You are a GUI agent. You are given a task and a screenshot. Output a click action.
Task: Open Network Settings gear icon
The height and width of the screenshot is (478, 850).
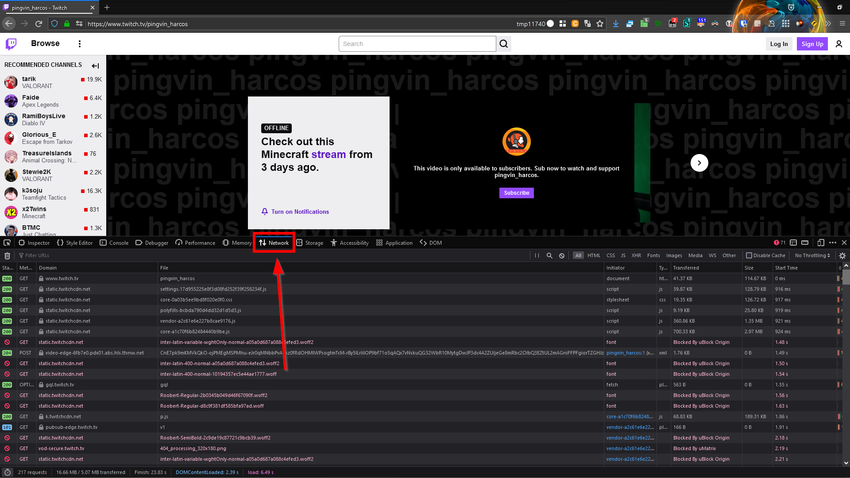(842, 256)
